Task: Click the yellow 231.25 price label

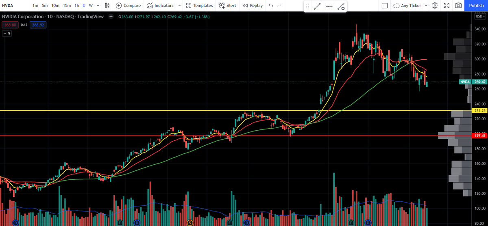Action: [480, 110]
